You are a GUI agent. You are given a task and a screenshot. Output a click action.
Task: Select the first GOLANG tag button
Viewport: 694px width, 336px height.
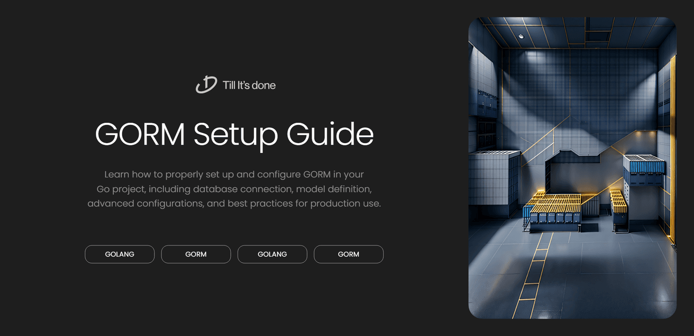(x=120, y=254)
